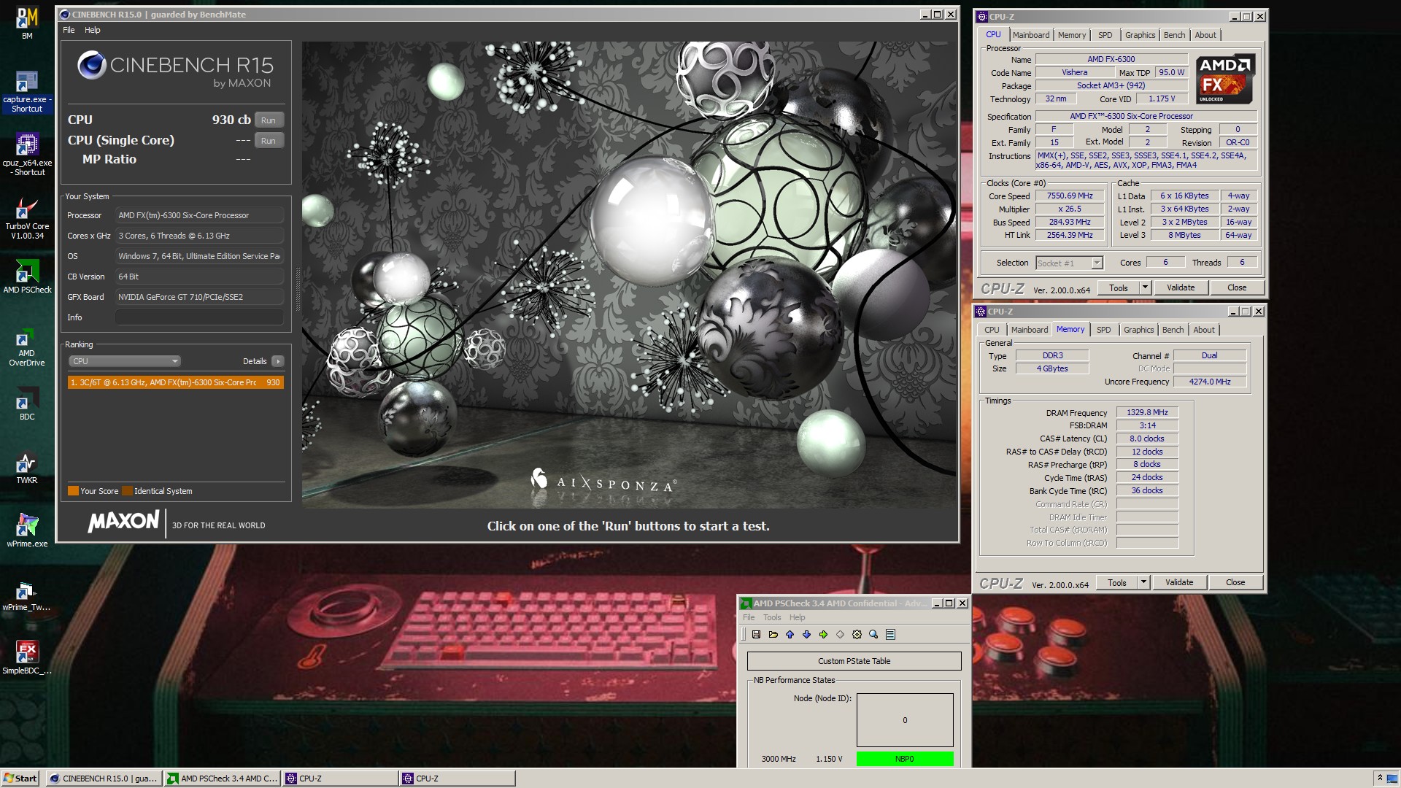Click Tools button in top CPU-Z window
1401x788 pixels.
(x=1118, y=287)
